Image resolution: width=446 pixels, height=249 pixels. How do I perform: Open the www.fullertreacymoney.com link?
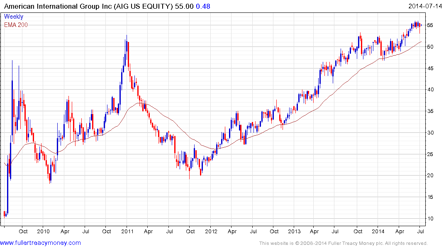click(40, 243)
